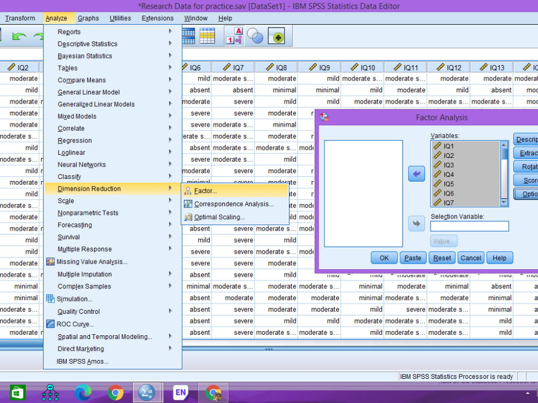Select Correspondence Analysis... menu item
538x403 pixels.
pyautogui.click(x=236, y=204)
